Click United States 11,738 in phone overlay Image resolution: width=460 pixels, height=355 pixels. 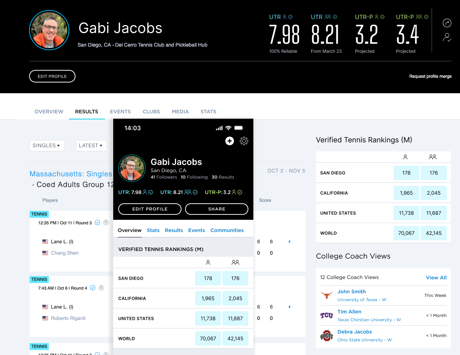[x=208, y=318]
